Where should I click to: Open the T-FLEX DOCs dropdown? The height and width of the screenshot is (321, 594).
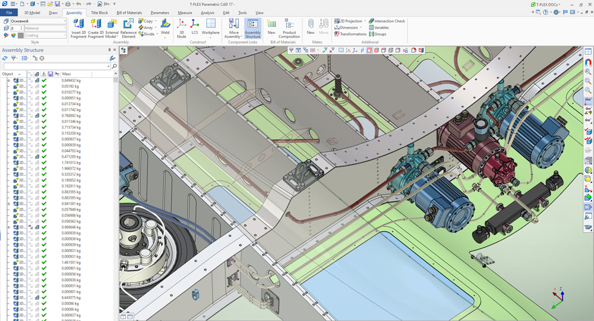coord(546,5)
